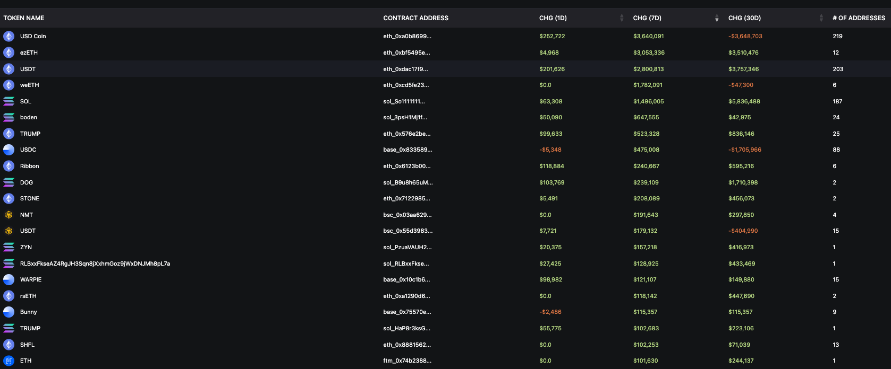The image size is (891, 369).
Task: Click the Solana icon next to ZYN
Action: [9, 247]
